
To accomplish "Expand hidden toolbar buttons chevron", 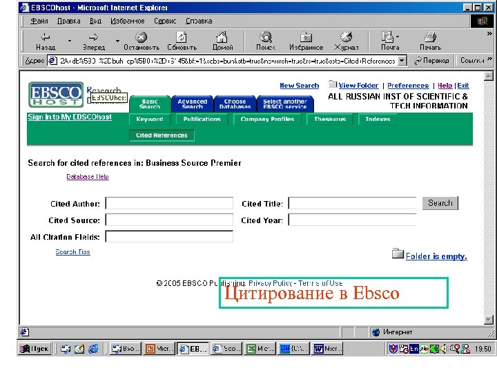I will 489,33.
